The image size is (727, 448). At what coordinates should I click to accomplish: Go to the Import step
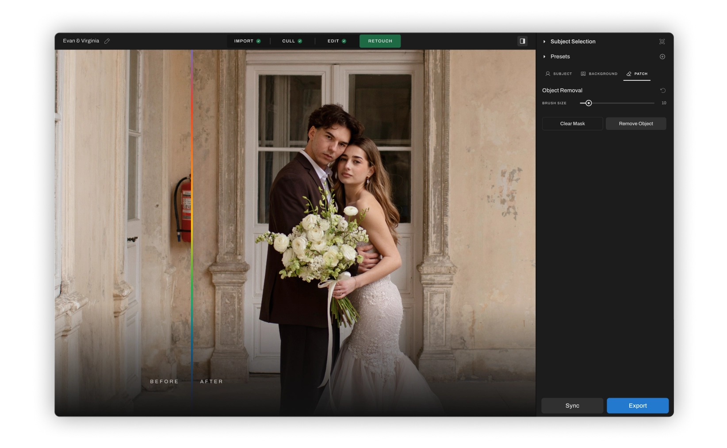click(x=247, y=41)
